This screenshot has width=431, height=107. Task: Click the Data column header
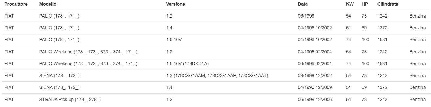pyautogui.click(x=303, y=4)
